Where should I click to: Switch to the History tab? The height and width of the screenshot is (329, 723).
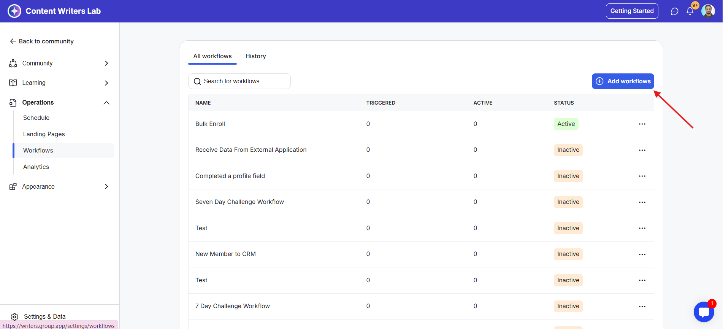tap(255, 56)
